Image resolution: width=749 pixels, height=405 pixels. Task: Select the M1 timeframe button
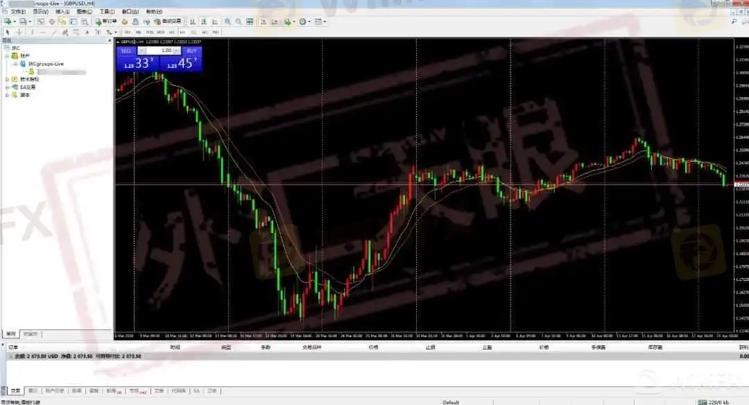(x=128, y=32)
